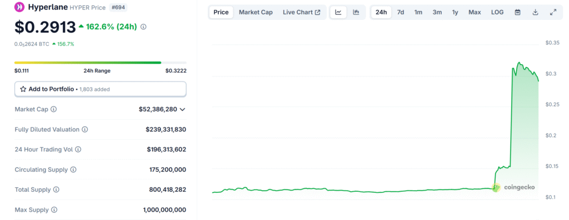Click info icon beside Fully Diluted Valuation
The height and width of the screenshot is (220, 569).
coord(85,130)
